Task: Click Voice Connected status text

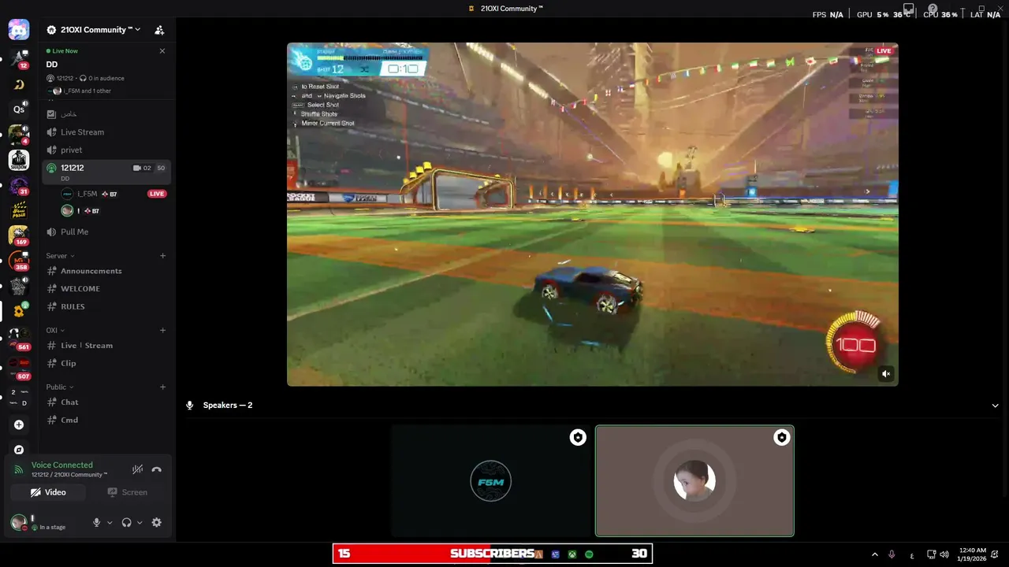Action: [x=62, y=465]
